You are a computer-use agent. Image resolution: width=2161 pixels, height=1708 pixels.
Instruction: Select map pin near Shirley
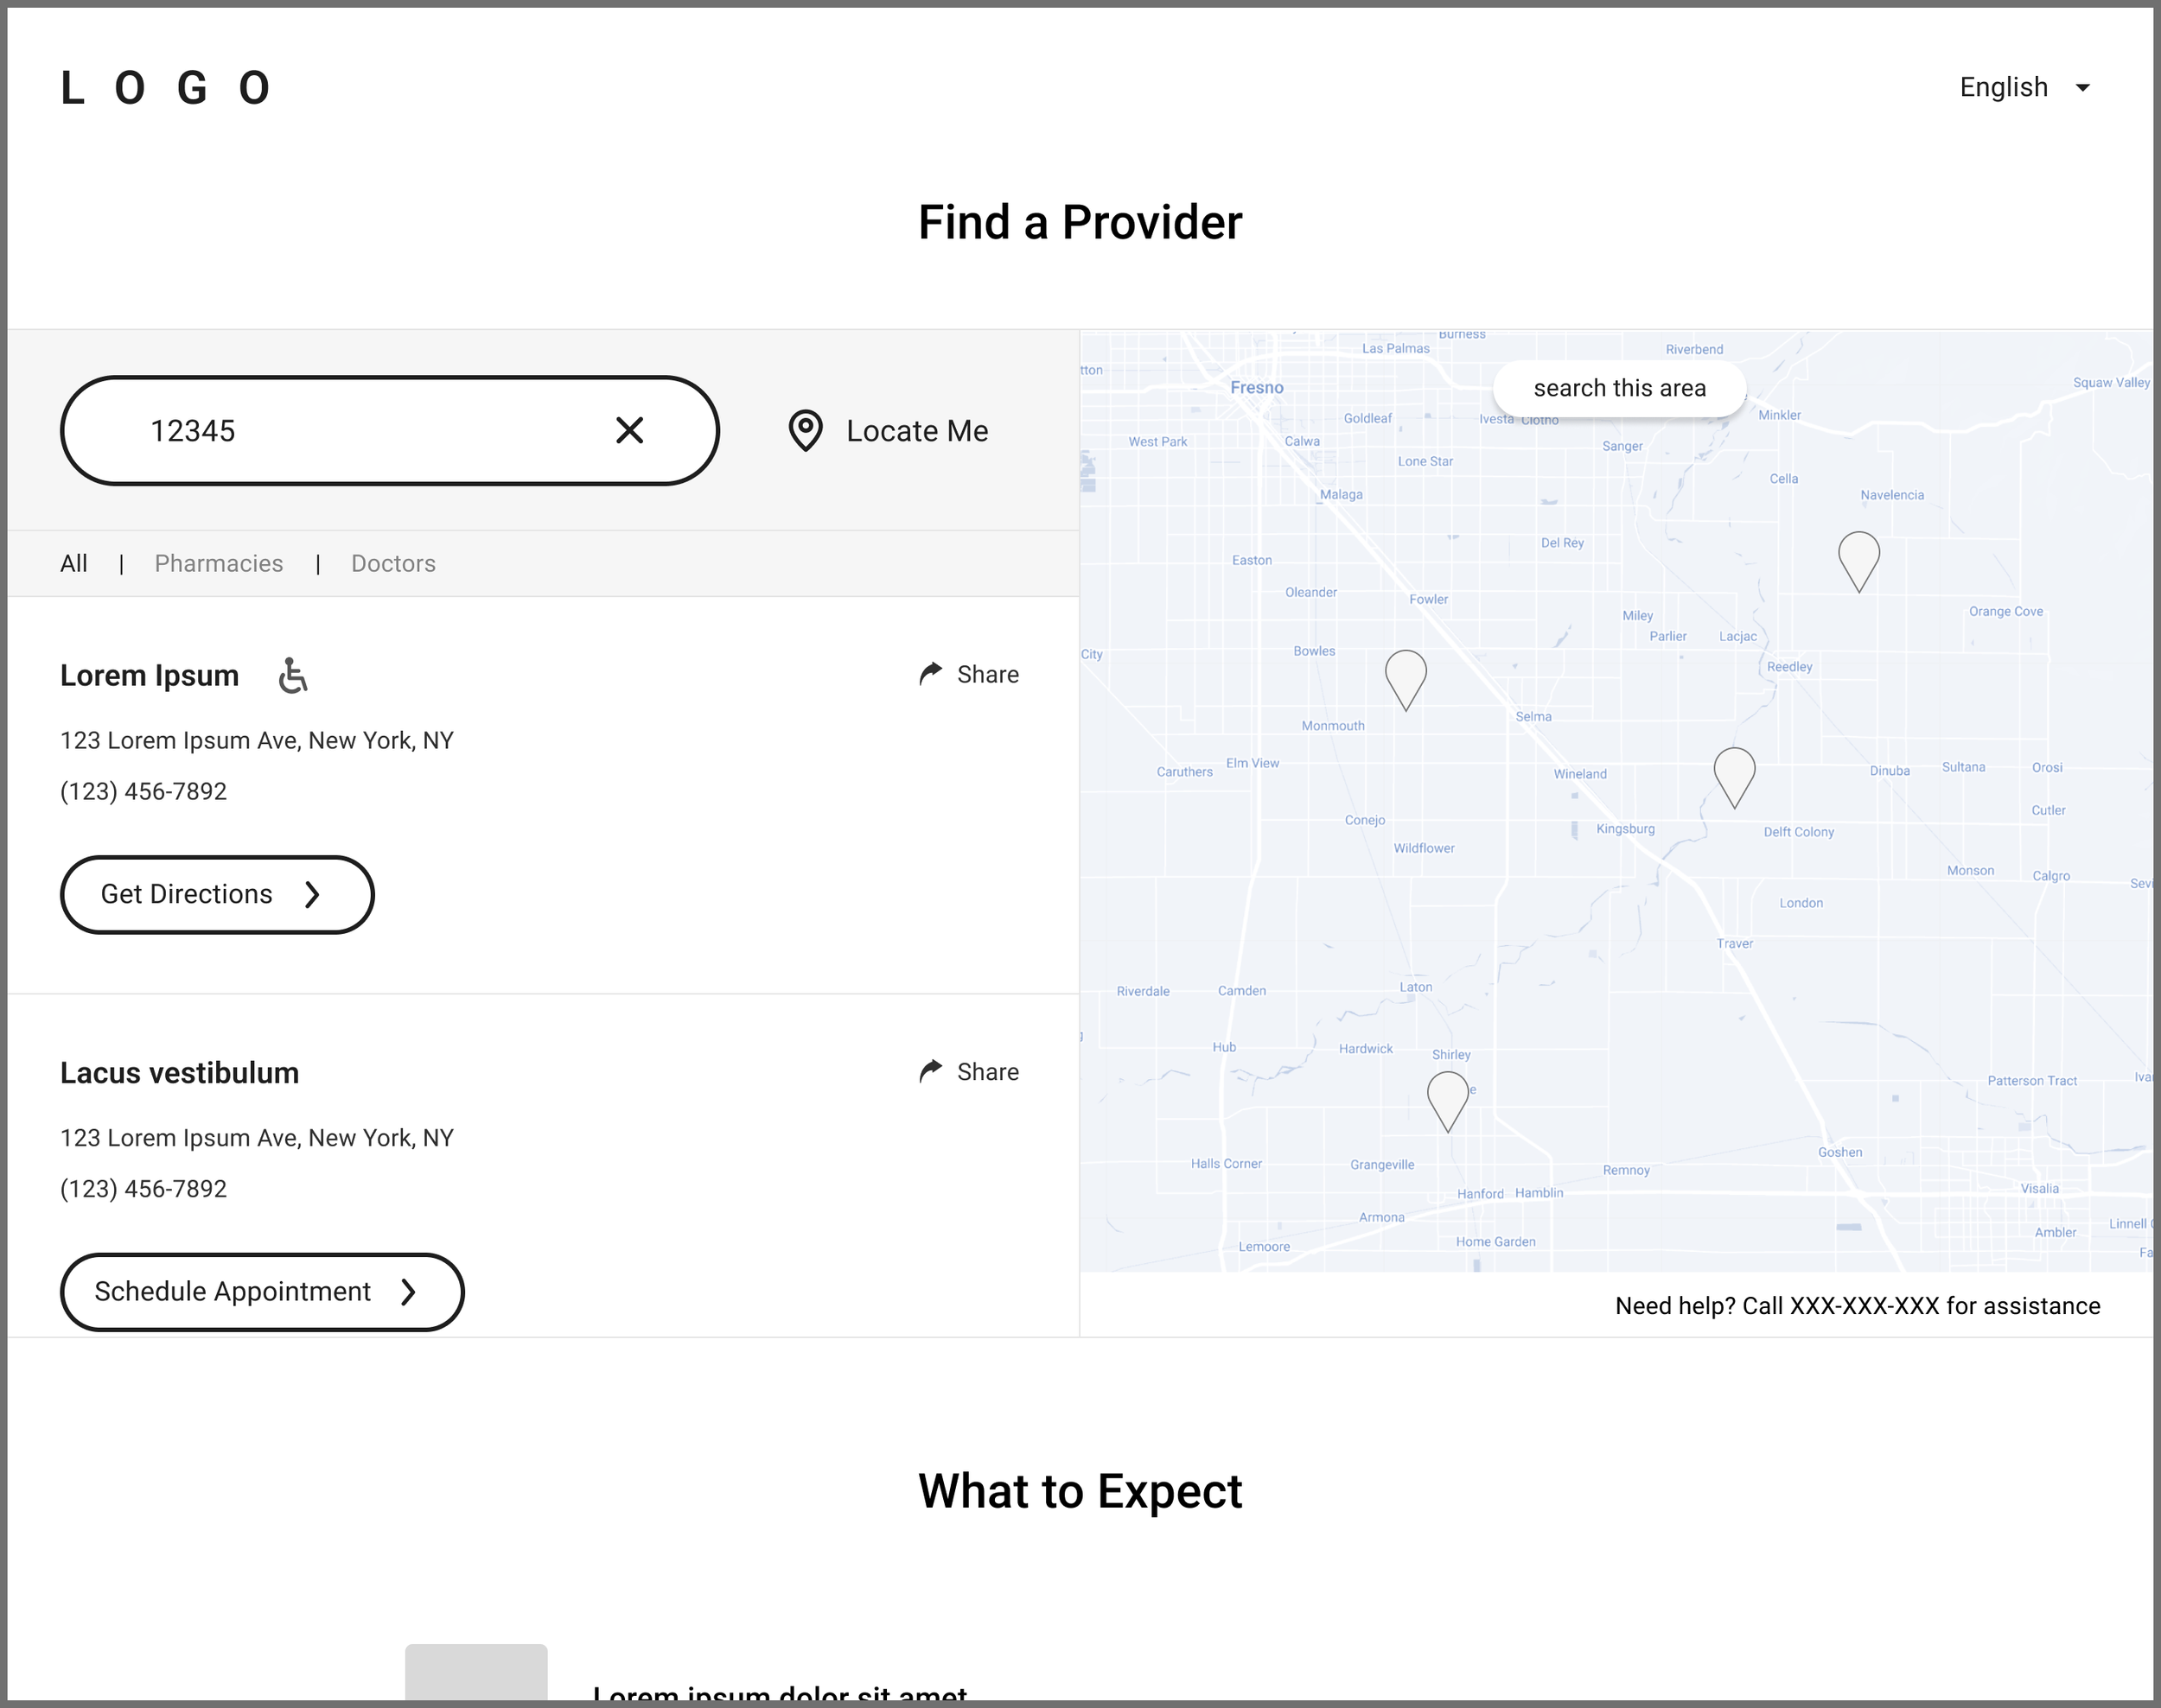point(1447,1096)
